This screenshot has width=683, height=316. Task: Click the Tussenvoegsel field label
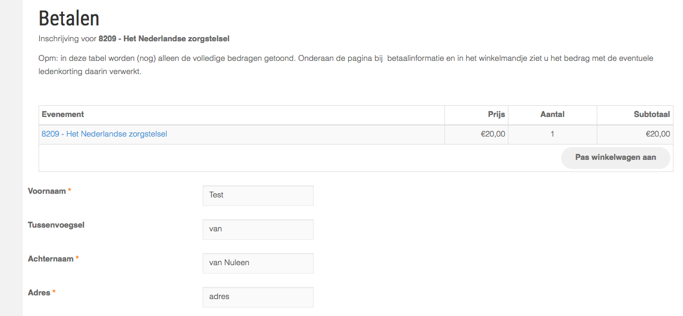click(56, 225)
